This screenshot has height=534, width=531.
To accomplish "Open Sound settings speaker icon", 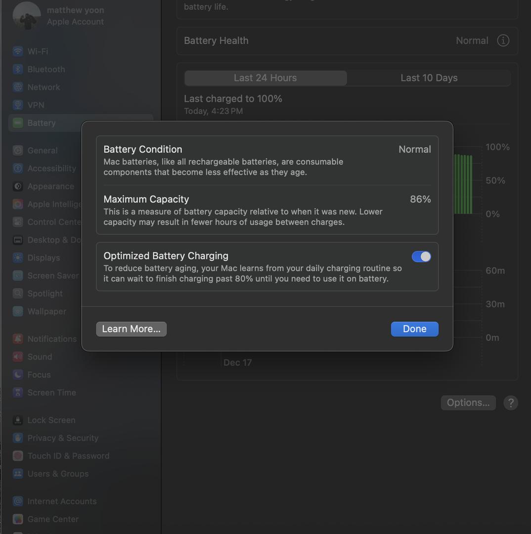I will 18,356.
